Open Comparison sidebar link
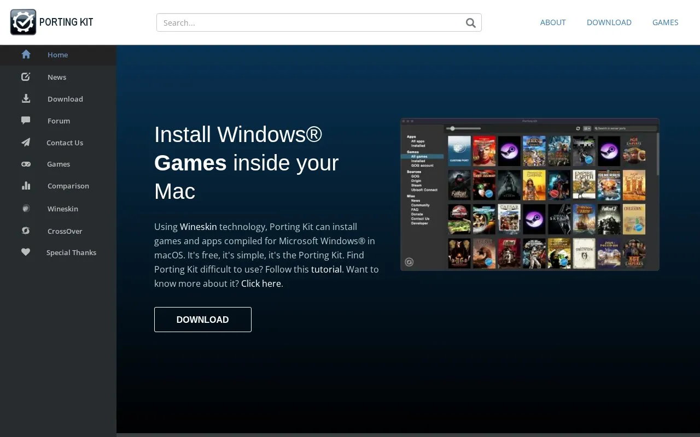700x437 pixels. [68, 186]
